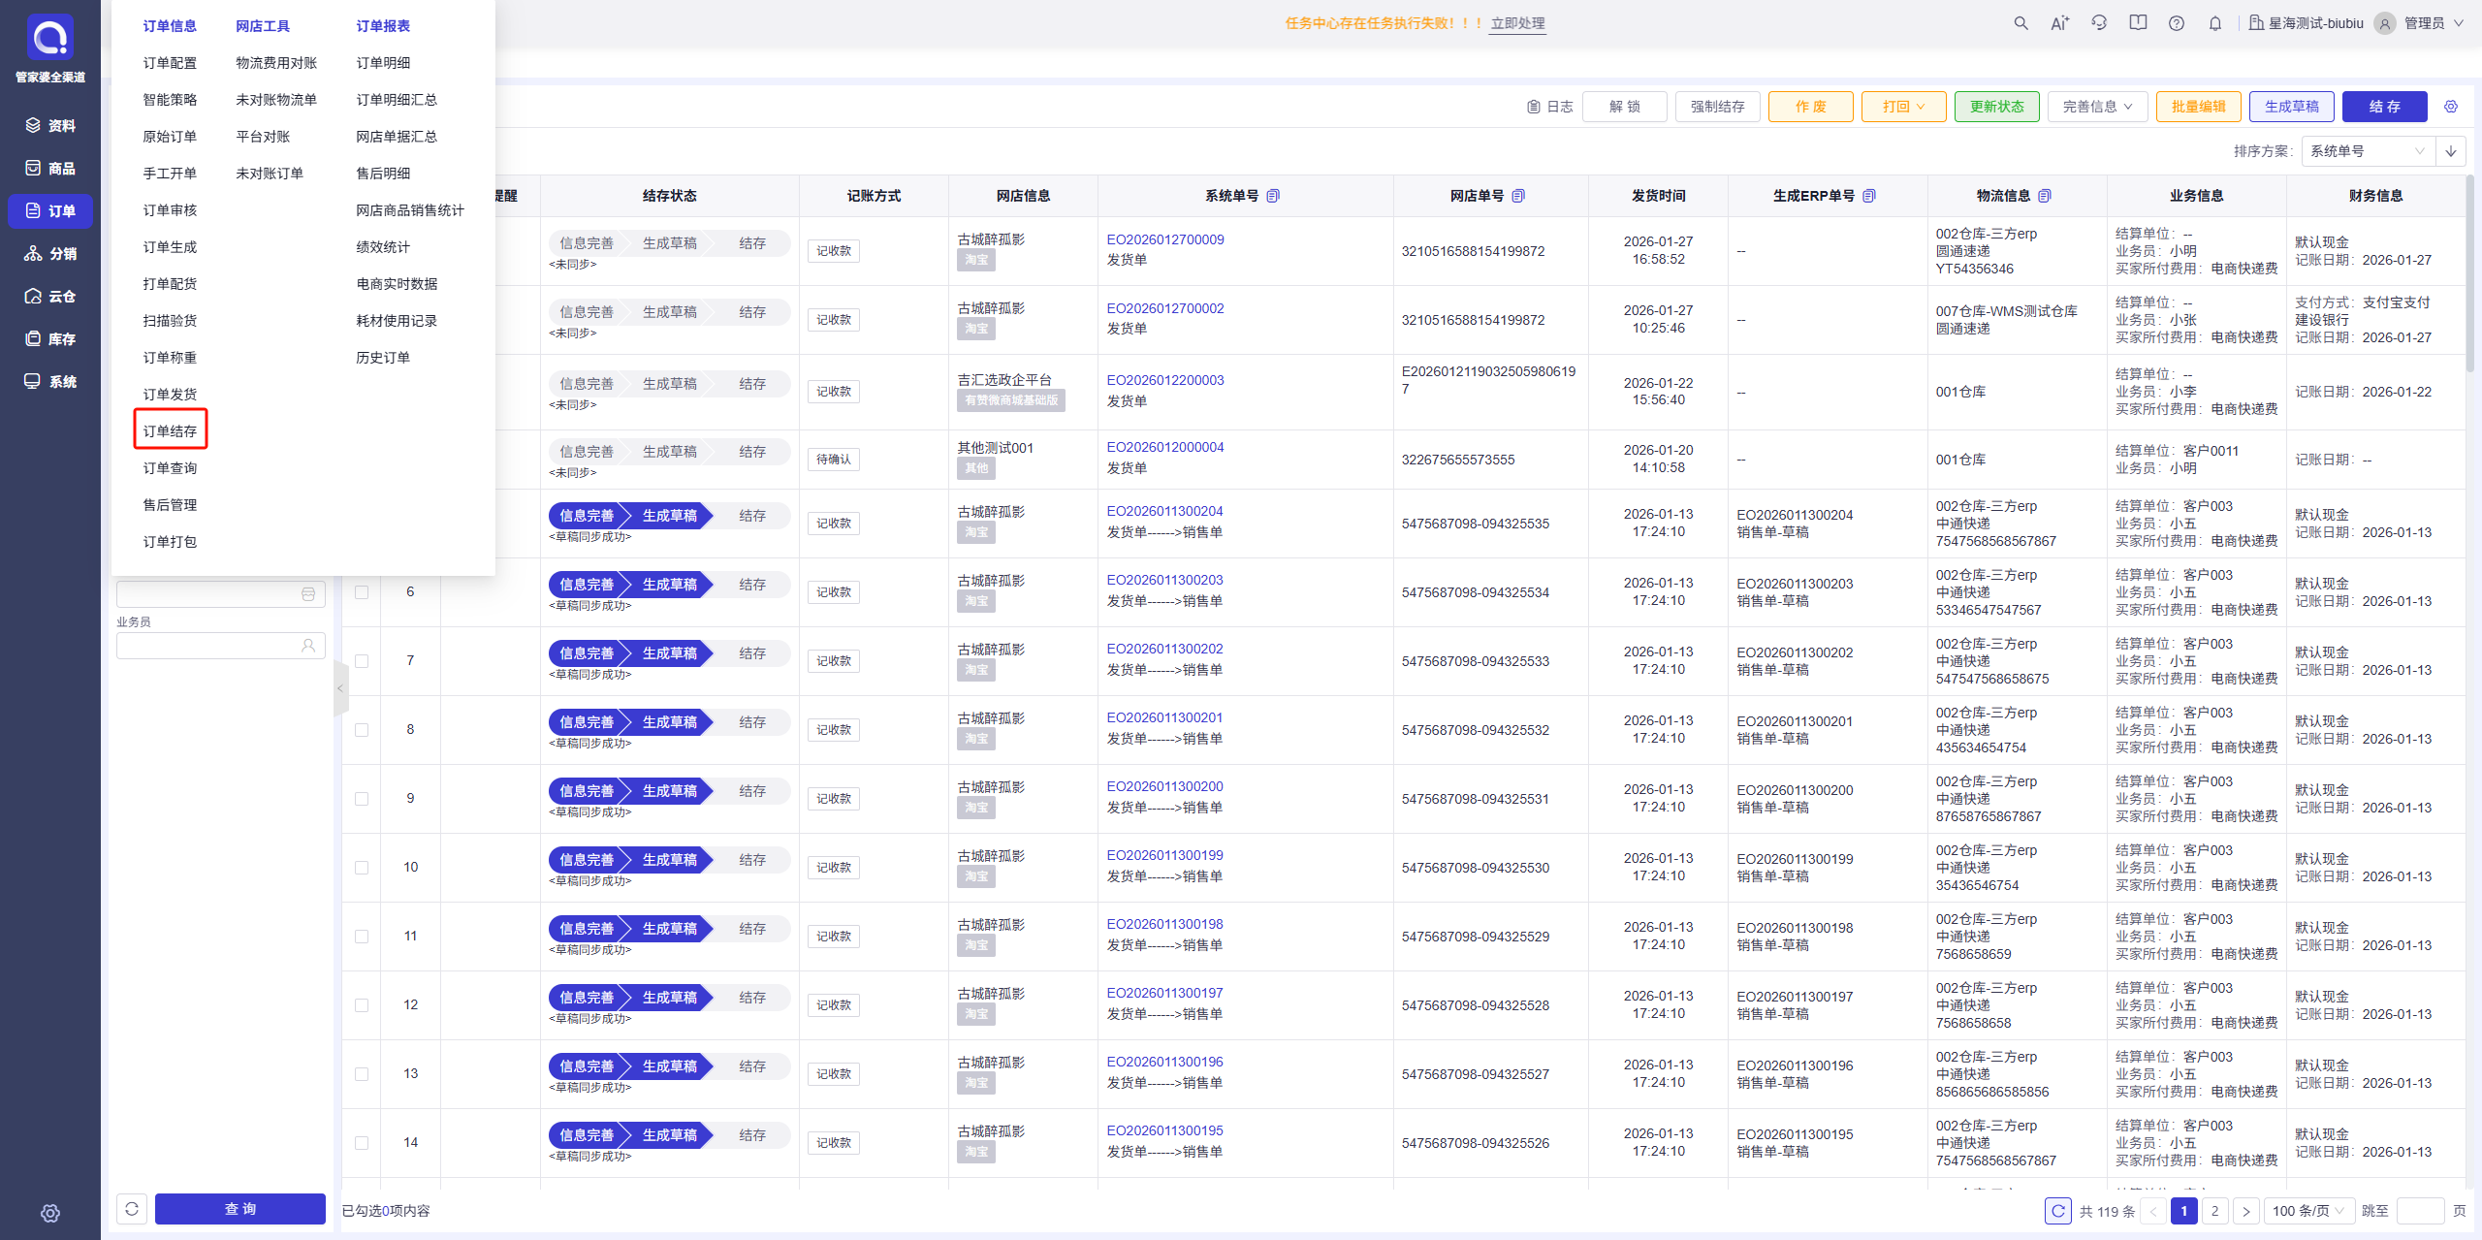Click the table column settings gear icon
The width and height of the screenshot is (2482, 1240).
point(2451,107)
